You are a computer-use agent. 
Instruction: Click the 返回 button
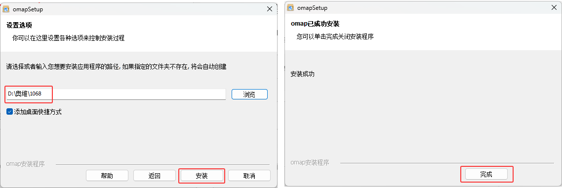(x=155, y=176)
